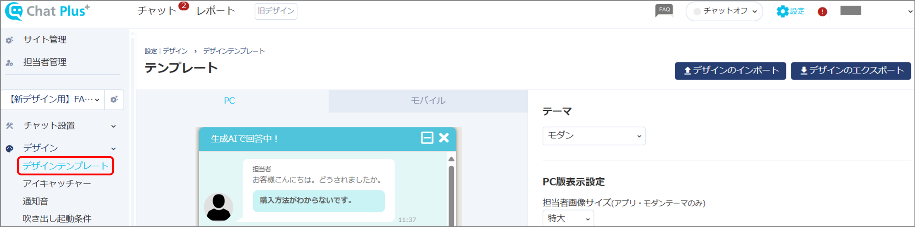
Task: Close the chat preview widget
Action: [444, 138]
